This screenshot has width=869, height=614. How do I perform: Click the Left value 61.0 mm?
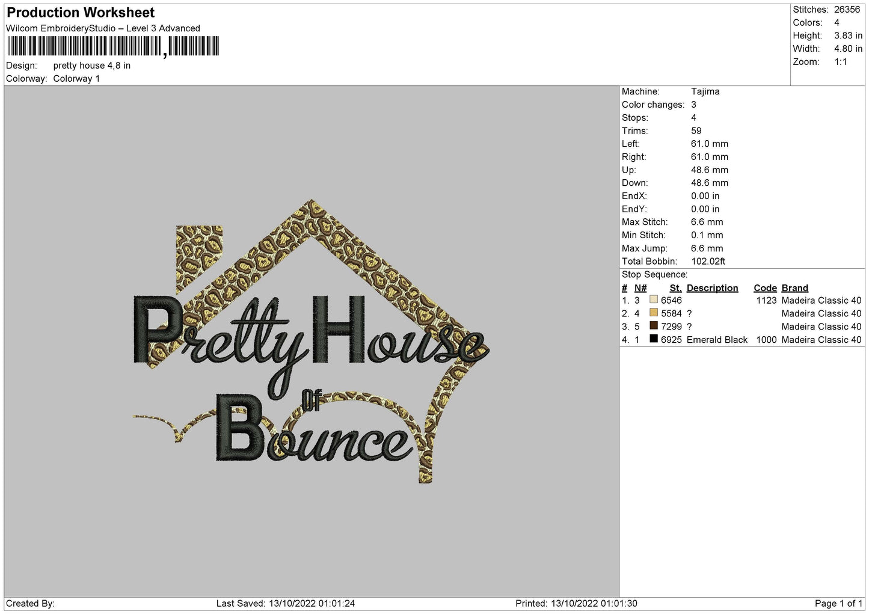tap(710, 144)
